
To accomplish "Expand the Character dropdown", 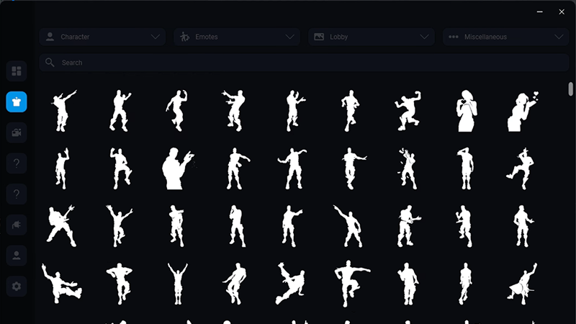I will pyautogui.click(x=102, y=37).
